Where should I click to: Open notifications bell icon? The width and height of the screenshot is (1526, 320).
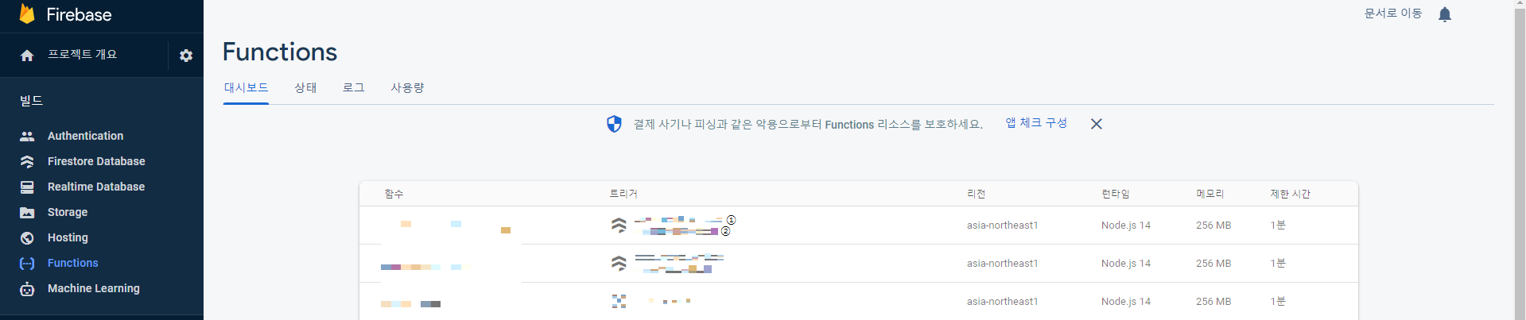[1445, 14]
